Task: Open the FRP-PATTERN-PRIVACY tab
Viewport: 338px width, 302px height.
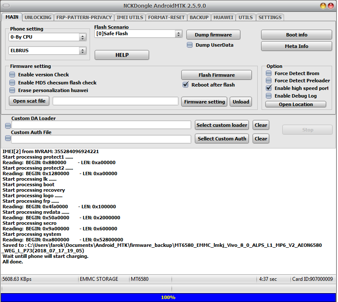Action: (x=84, y=17)
